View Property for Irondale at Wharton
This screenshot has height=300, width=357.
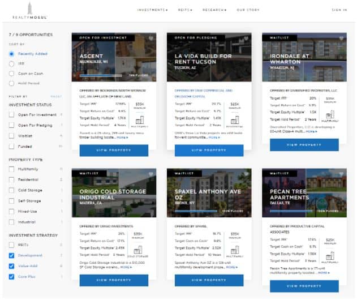tap(304, 145)
